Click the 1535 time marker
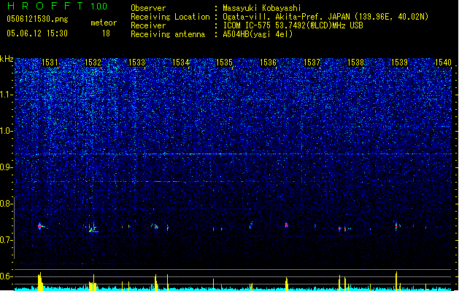The height and width of the screenshot is (291, 459). [x=224, y=63]
